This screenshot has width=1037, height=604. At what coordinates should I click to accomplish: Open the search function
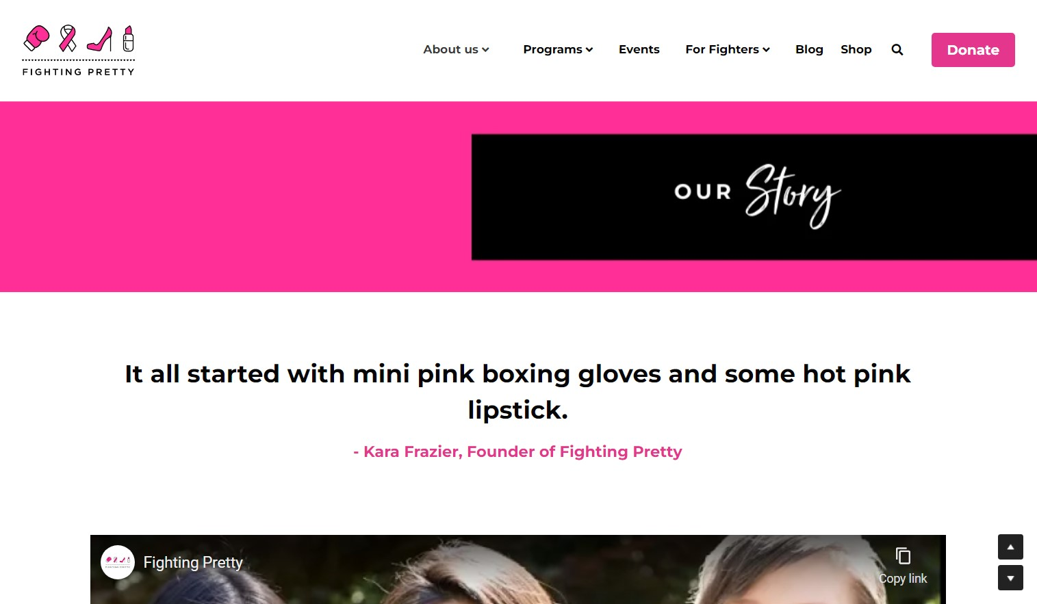tap(897, 49)
